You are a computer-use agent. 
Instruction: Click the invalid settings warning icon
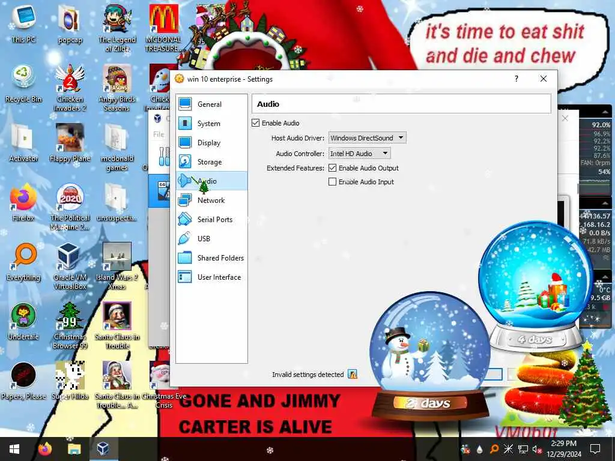pyautogui.click(x=353, y=375)
